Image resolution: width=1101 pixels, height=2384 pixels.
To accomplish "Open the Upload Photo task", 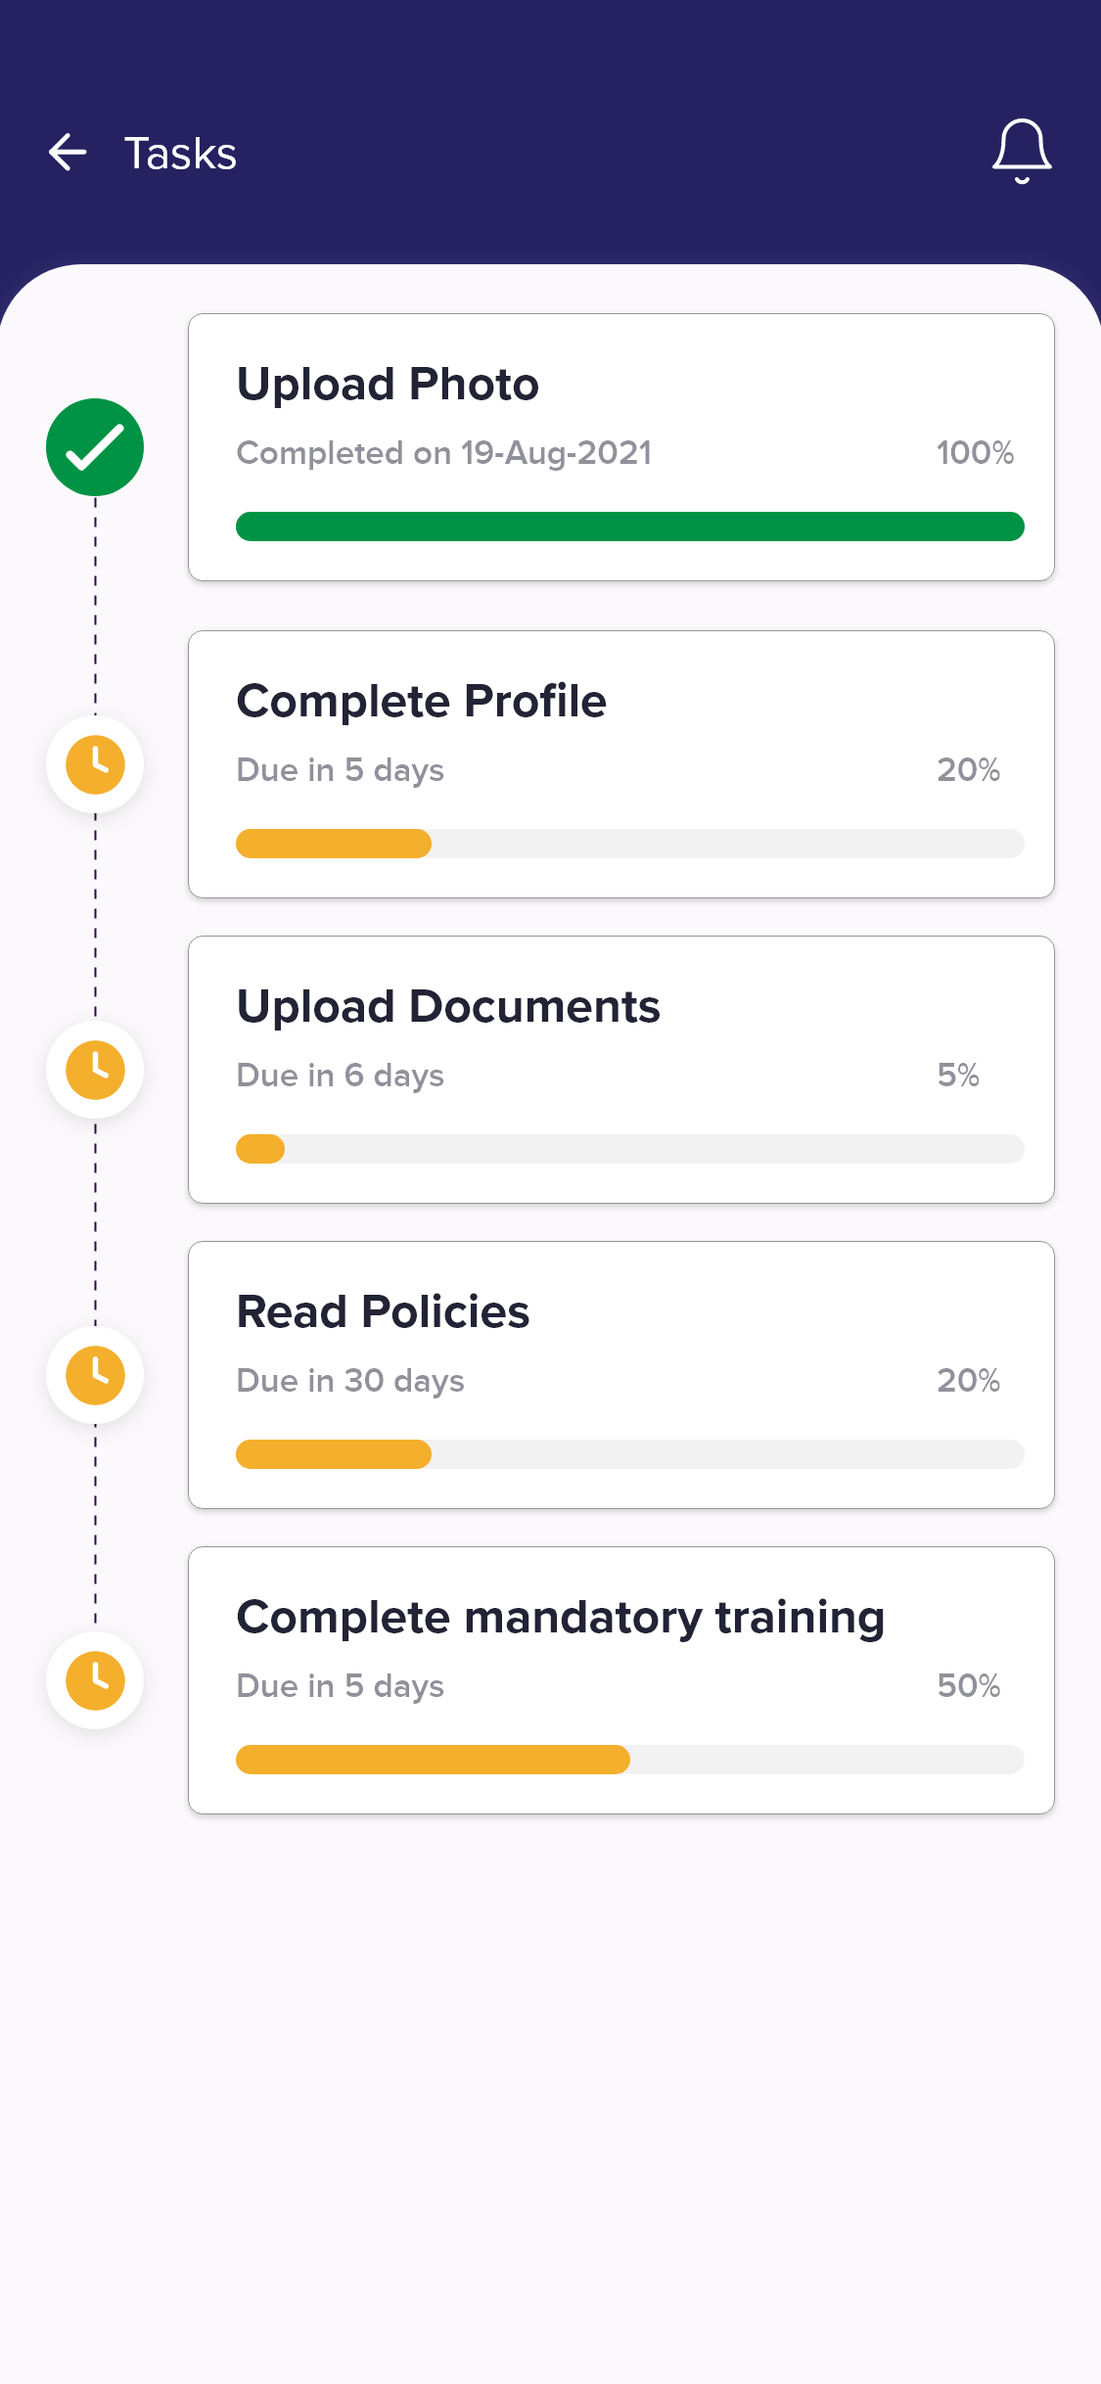I will [x=388, y=384].
